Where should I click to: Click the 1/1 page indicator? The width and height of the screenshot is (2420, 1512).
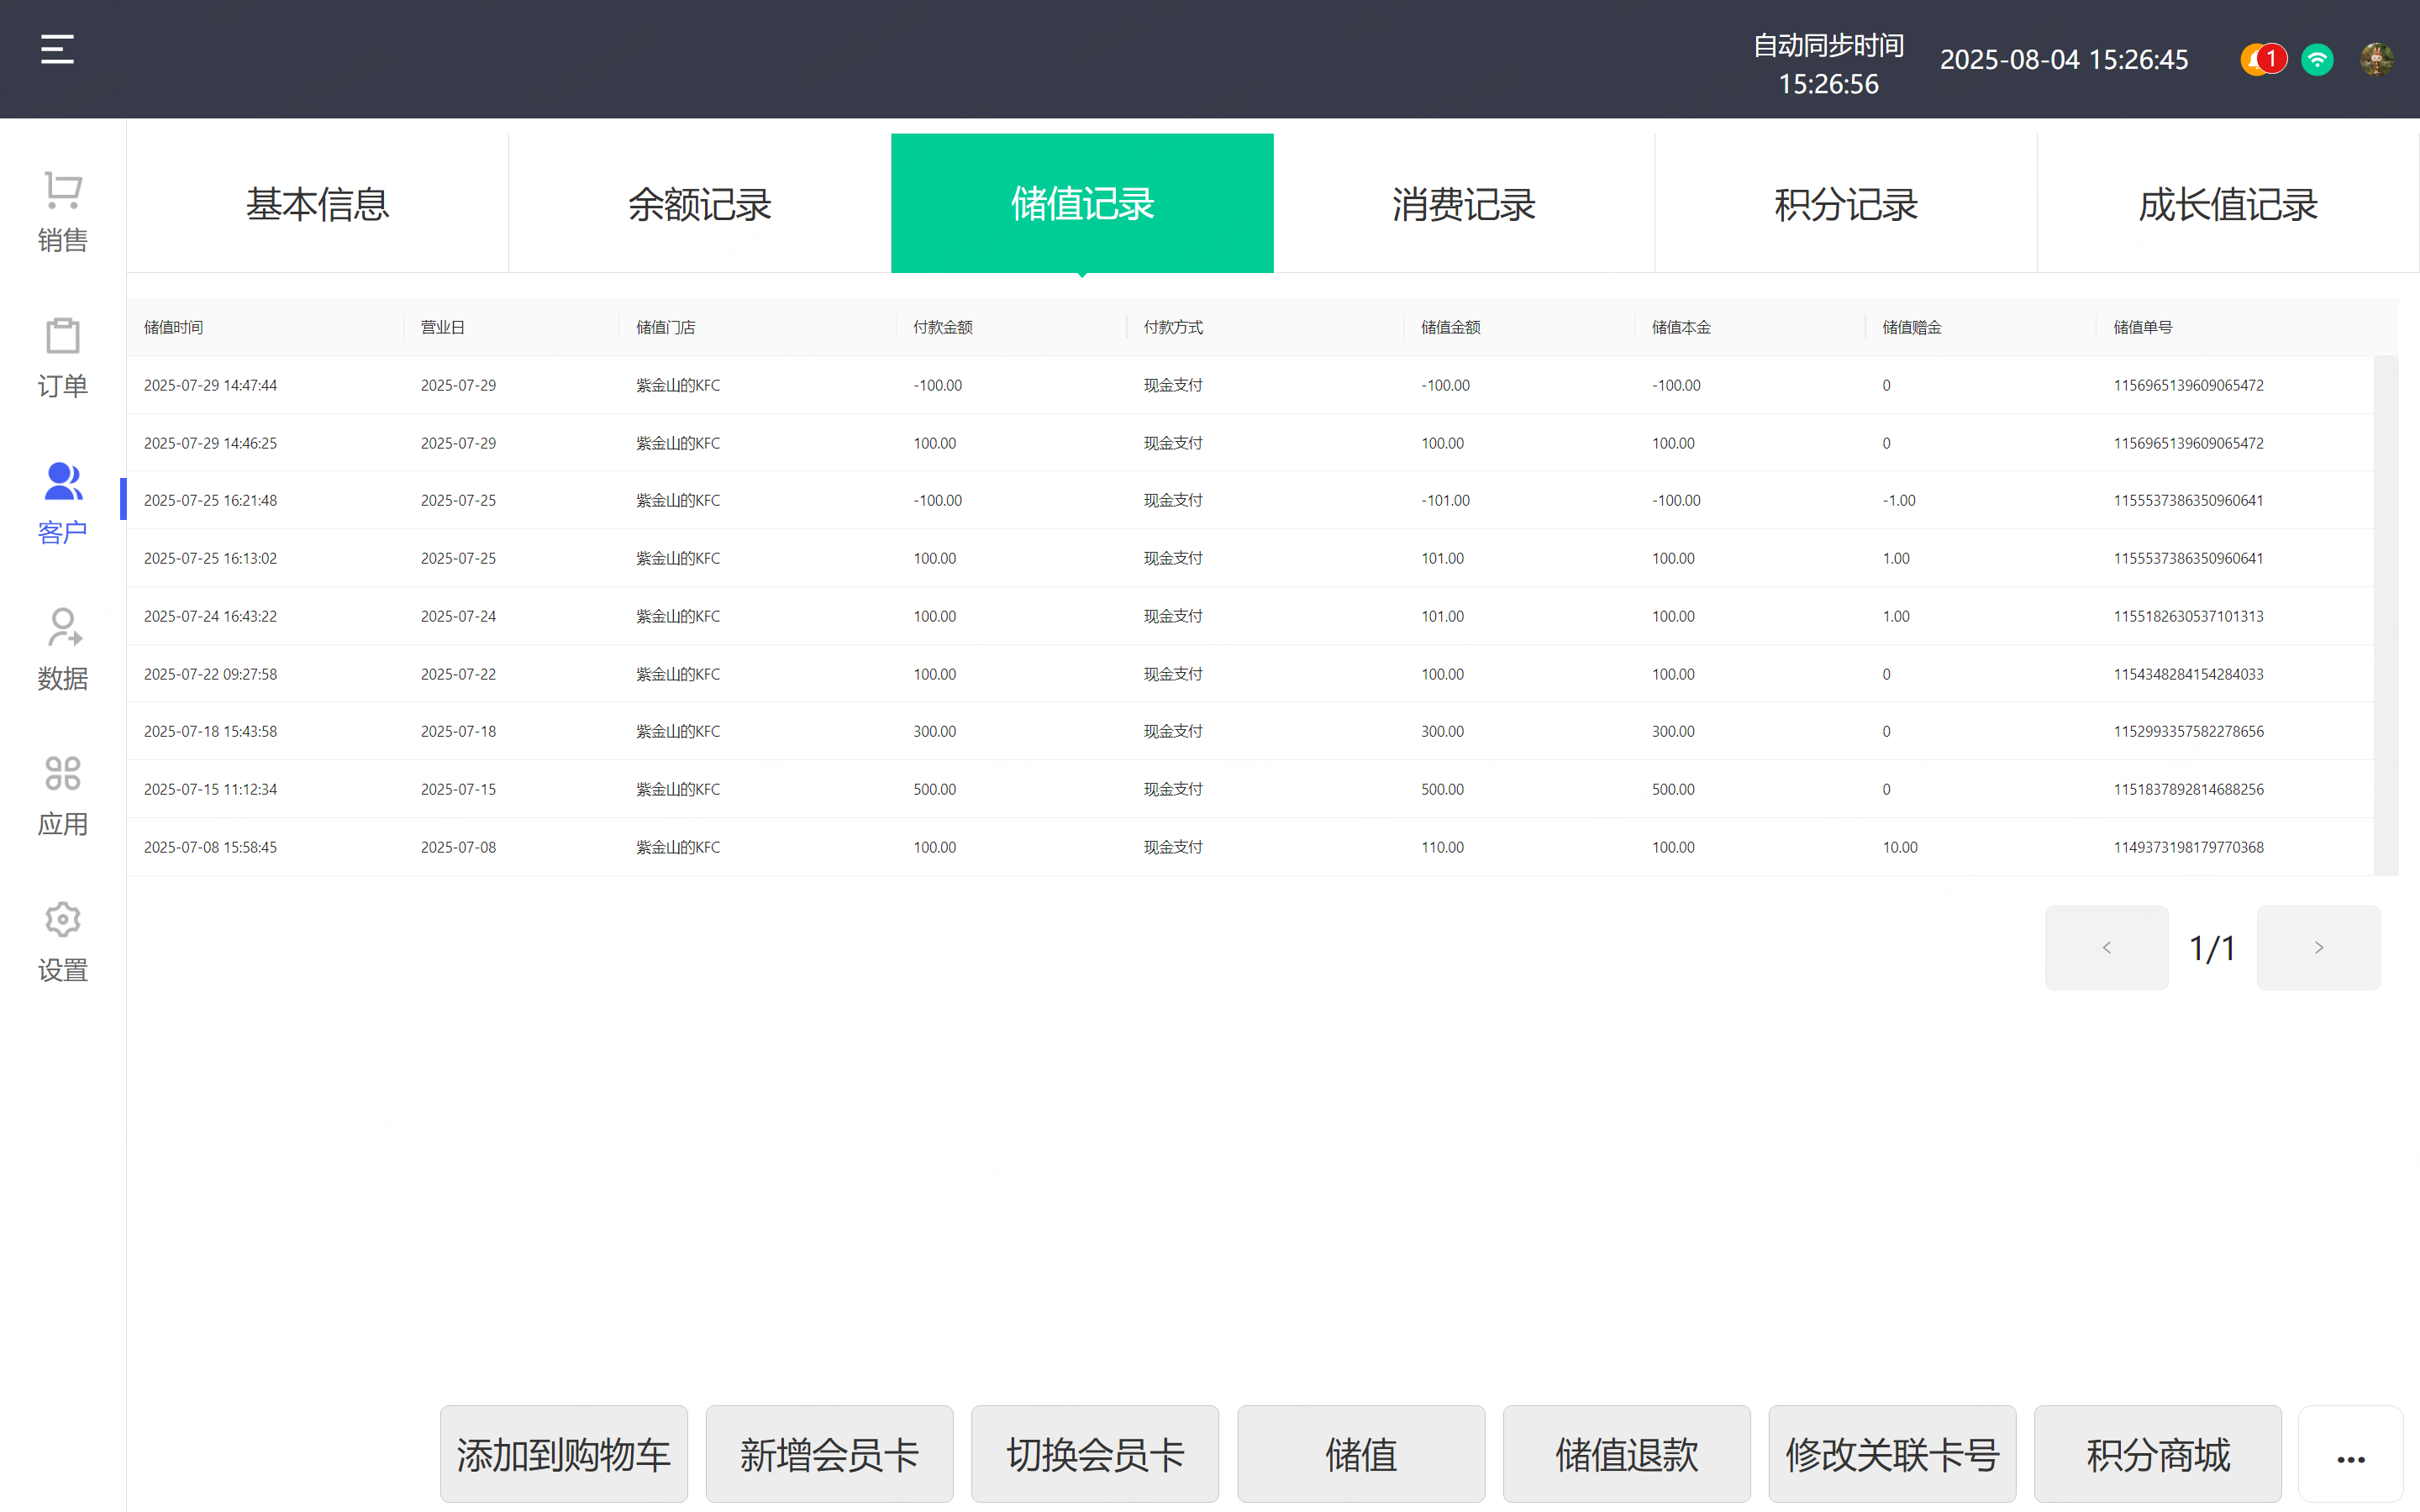(x=2212, y=948)
